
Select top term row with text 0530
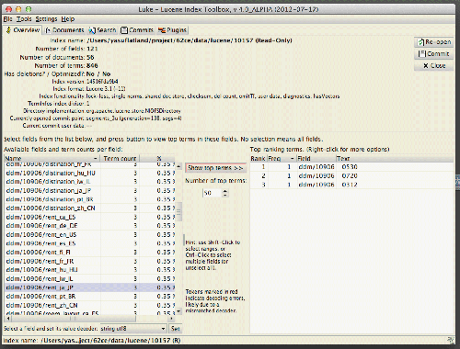coord(351,167)
